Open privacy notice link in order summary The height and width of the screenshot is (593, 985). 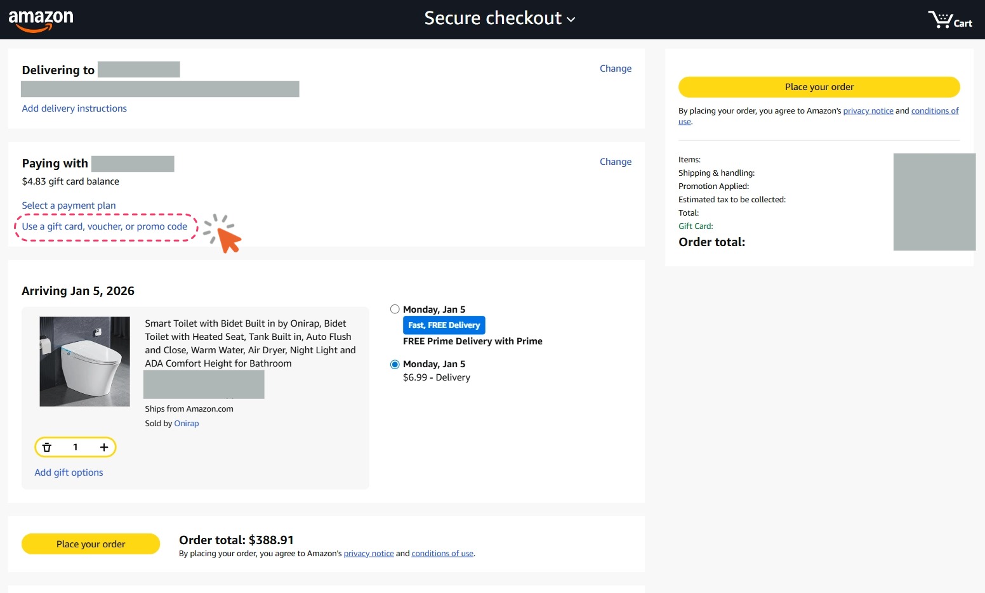coord(868,111)
